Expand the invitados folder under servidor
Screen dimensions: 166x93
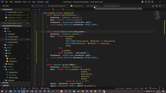click(15, 80)
